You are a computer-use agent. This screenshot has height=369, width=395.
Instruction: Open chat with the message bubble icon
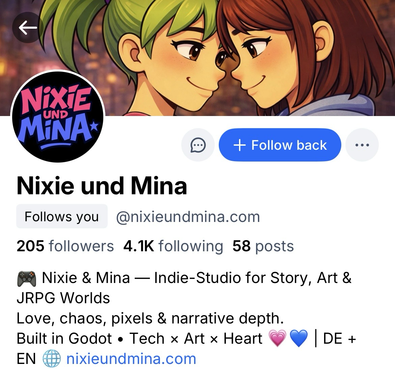click(x=198, y=145)
